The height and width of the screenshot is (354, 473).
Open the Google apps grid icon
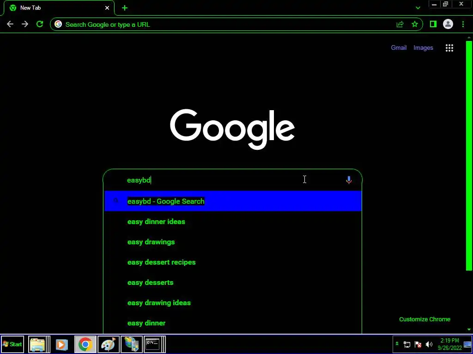point(449,48)
